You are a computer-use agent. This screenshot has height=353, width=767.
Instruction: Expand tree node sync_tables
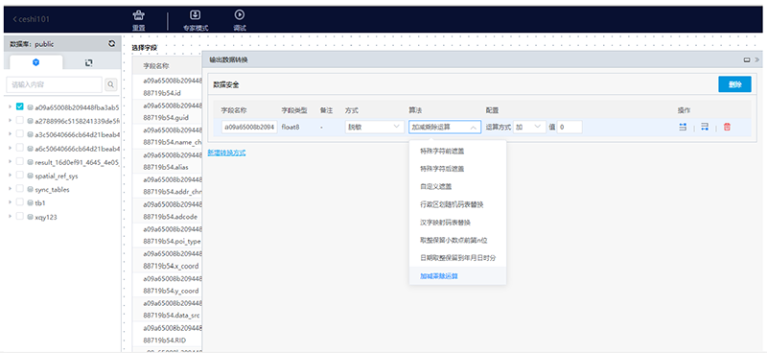coord(10,189)
